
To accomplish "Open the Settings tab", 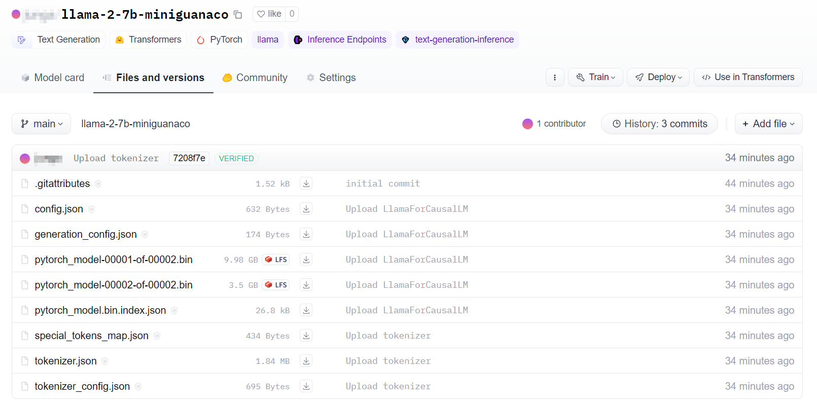I will tap(331, 78).
